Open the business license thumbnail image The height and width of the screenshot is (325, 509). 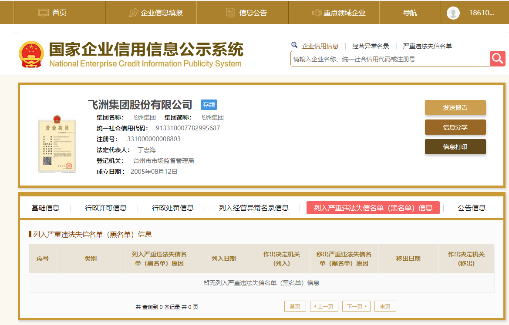(57, 144)
